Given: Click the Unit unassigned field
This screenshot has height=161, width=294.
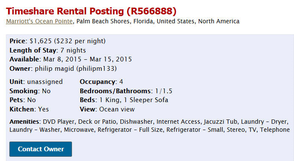Looking at the screenshot, I should [x=36, y=82].
